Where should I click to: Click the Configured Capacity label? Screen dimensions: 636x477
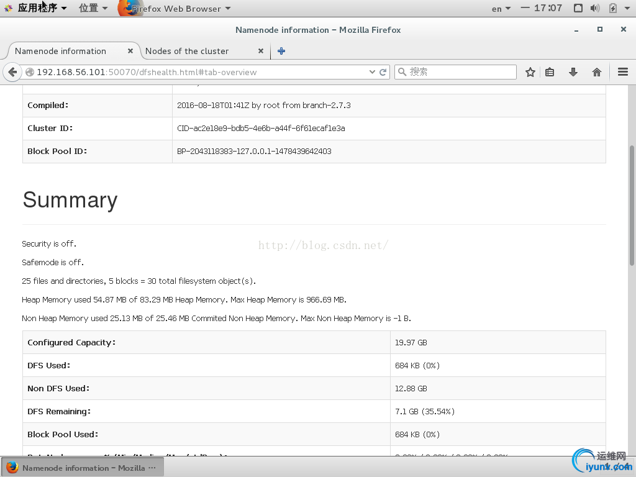coord(71,343)
